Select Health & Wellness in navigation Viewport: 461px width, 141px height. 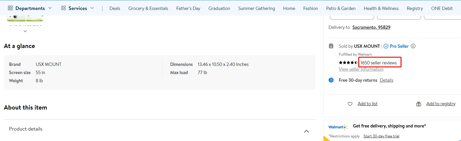pos(381,8)
